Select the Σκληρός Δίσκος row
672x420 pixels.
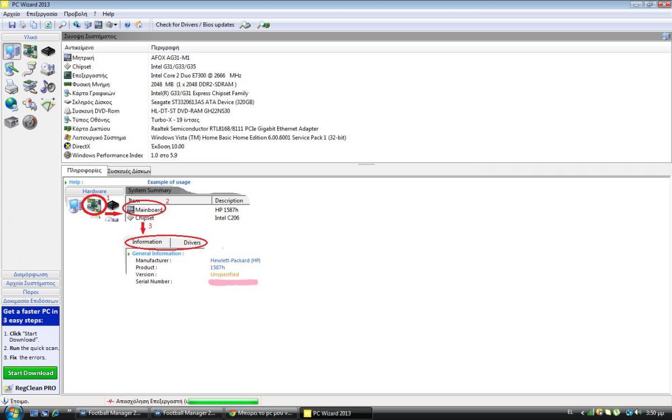366,102
